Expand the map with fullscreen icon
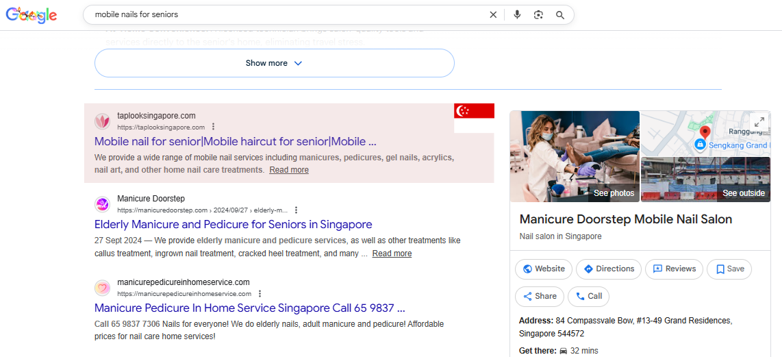This screenshot has height=357, width=782. pos(758,121)
